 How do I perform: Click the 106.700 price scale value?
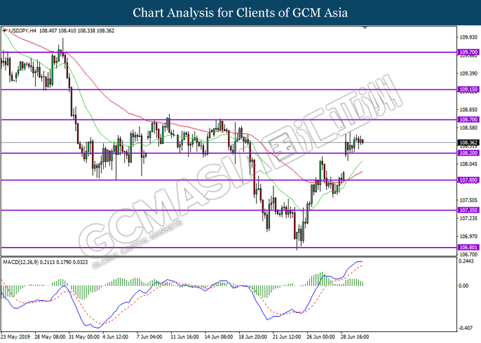click(469, 255)
